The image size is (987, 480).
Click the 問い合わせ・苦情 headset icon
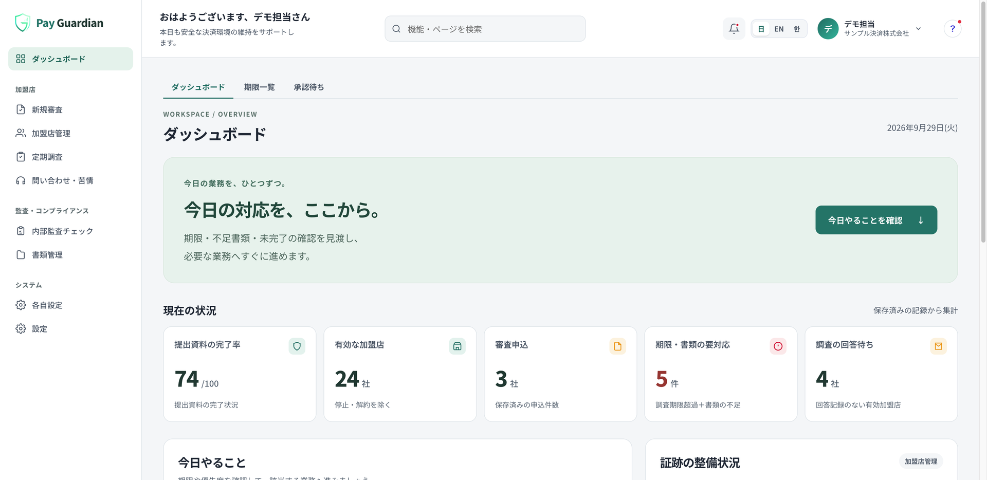21,180
